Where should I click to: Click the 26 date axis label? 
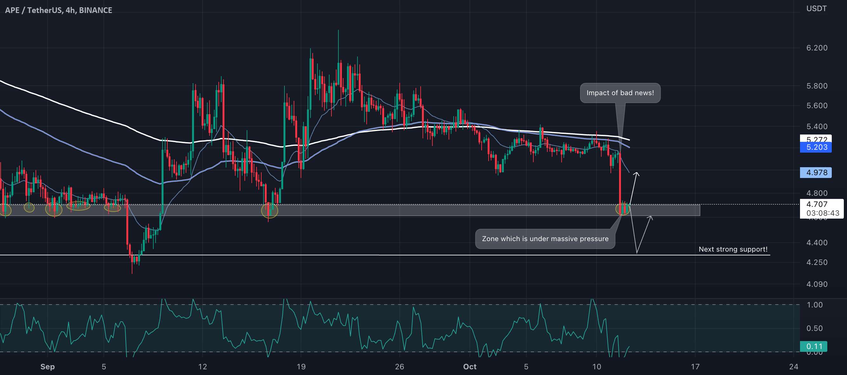pos(399,367)
